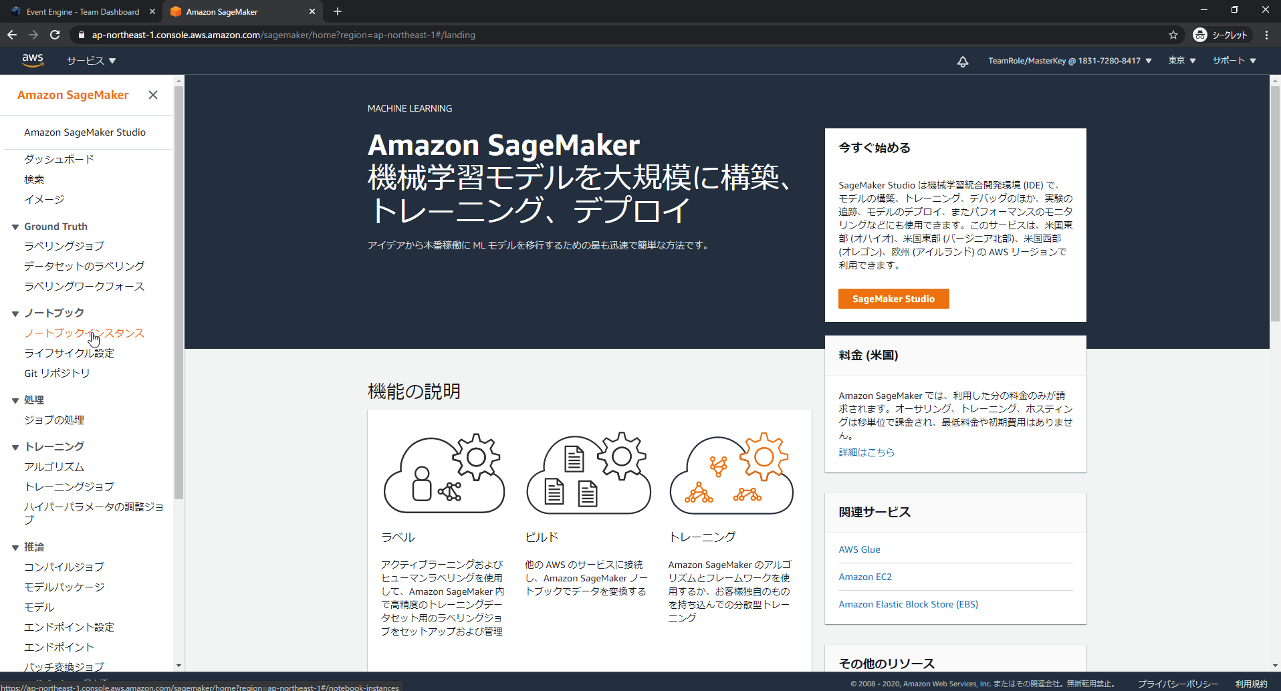Open the サポート dropdown menu
Image resolution: width=1281 pixels, height=691 pixels.
(1234, 61)
